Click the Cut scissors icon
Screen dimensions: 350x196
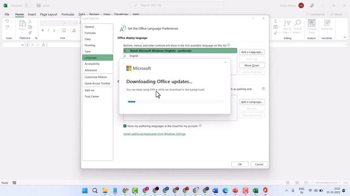pyautogui.click(x=30, y=21)
